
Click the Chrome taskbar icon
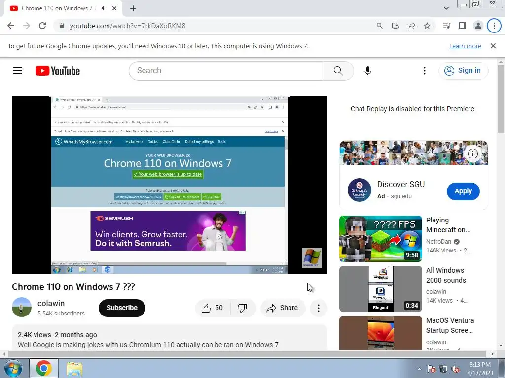click(x=44, y=368)
